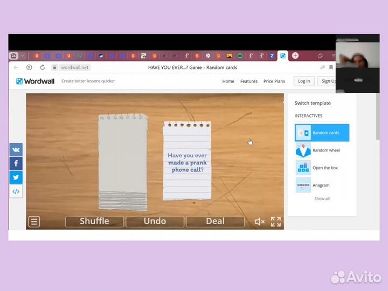Click the Log In button

tap(304, 81)
